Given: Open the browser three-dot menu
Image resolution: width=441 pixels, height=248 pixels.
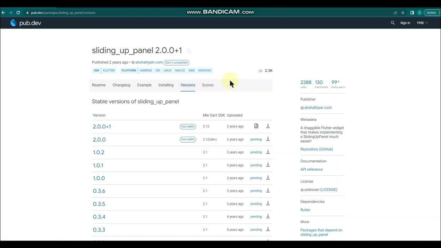Looking at the screenshot, I should point(439,12).
